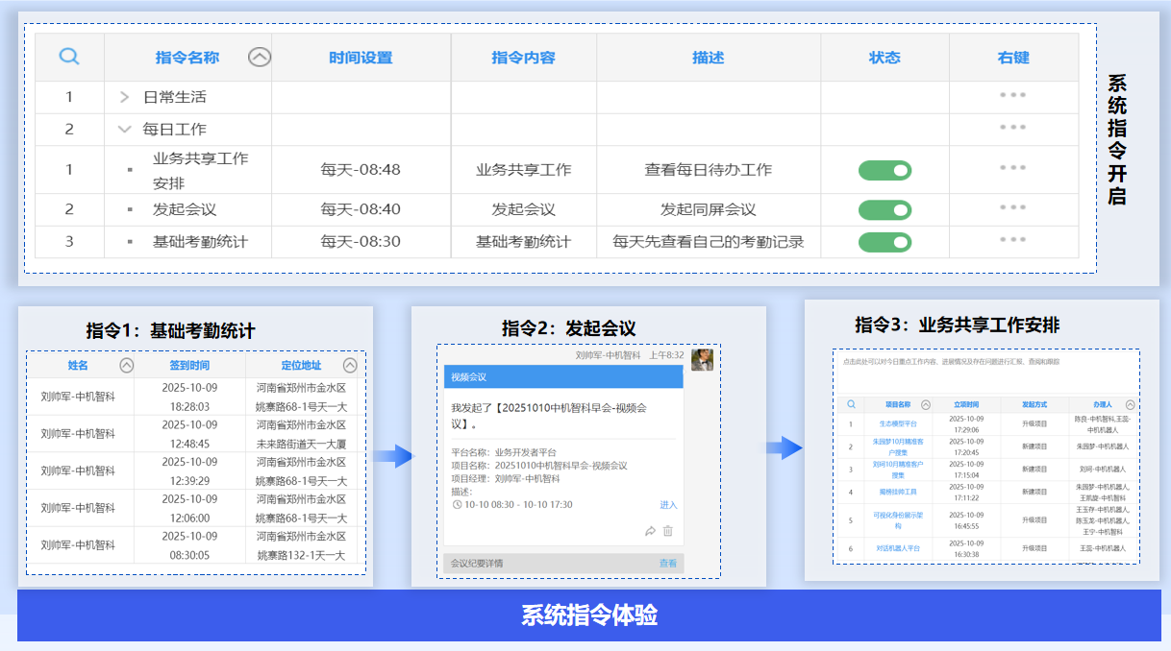Click the trash icon in the meeting card
Image resolution: width=1171 pixels, height=651 pixels.
tap(668, 531)
